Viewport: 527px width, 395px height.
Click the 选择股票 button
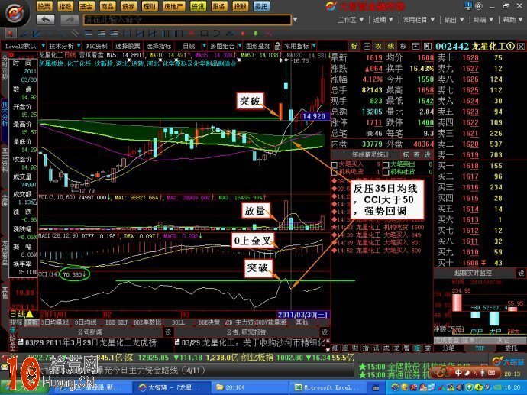pyautogui.click(x=128, y=46)
